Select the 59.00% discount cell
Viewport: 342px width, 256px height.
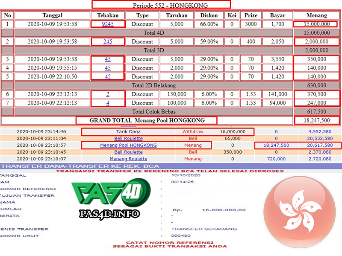[x=209, y=41]
